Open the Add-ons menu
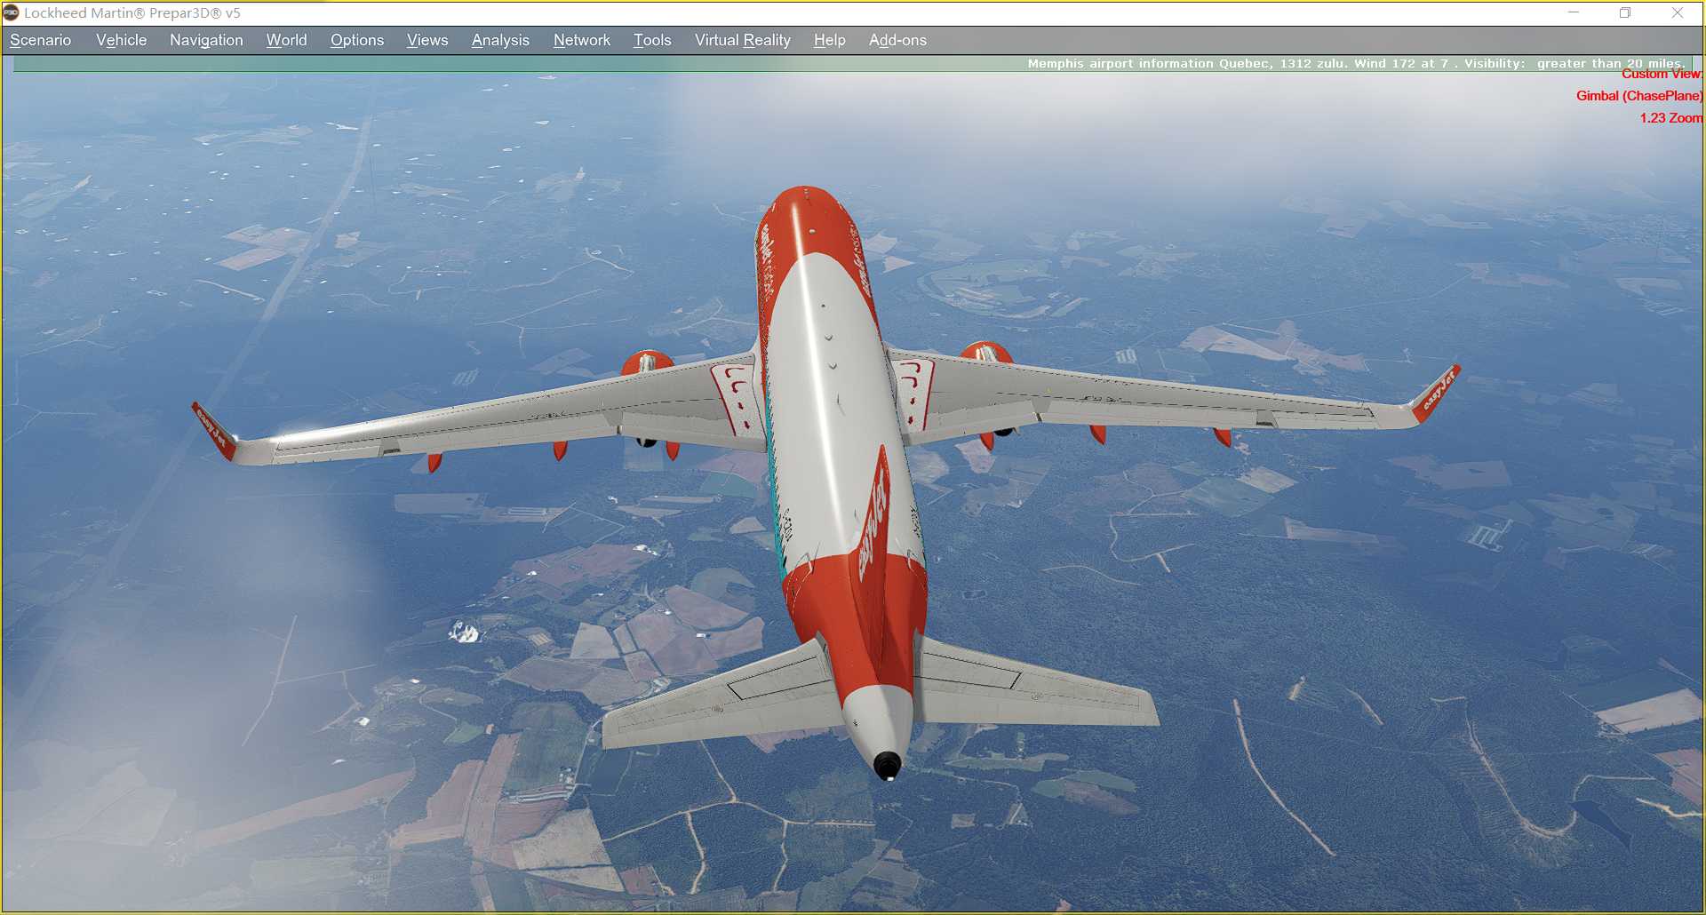 pos(897,40)
